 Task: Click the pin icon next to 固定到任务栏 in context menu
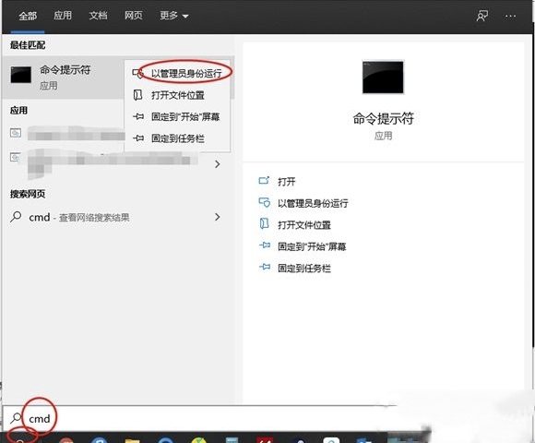[x=137, y=138]
